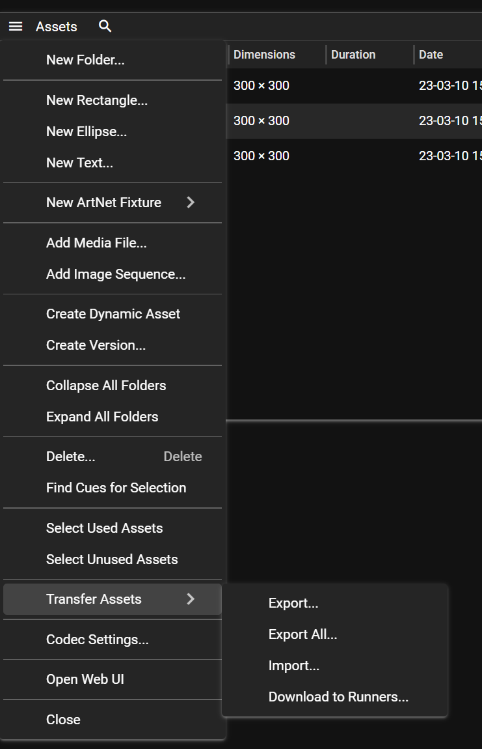
Task: Click the Assets panel title
Action: [57, 27]
